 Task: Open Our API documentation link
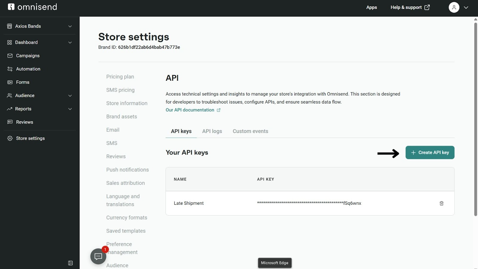[x=190, y=110]
